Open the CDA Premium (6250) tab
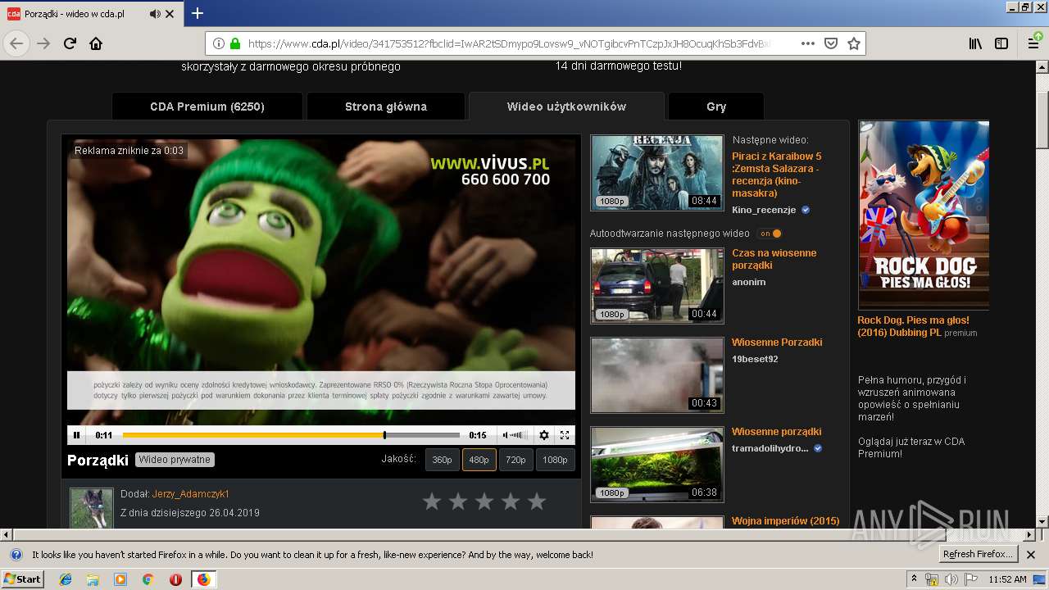This screenshot has width=1049, height=590. click(207, 107)
